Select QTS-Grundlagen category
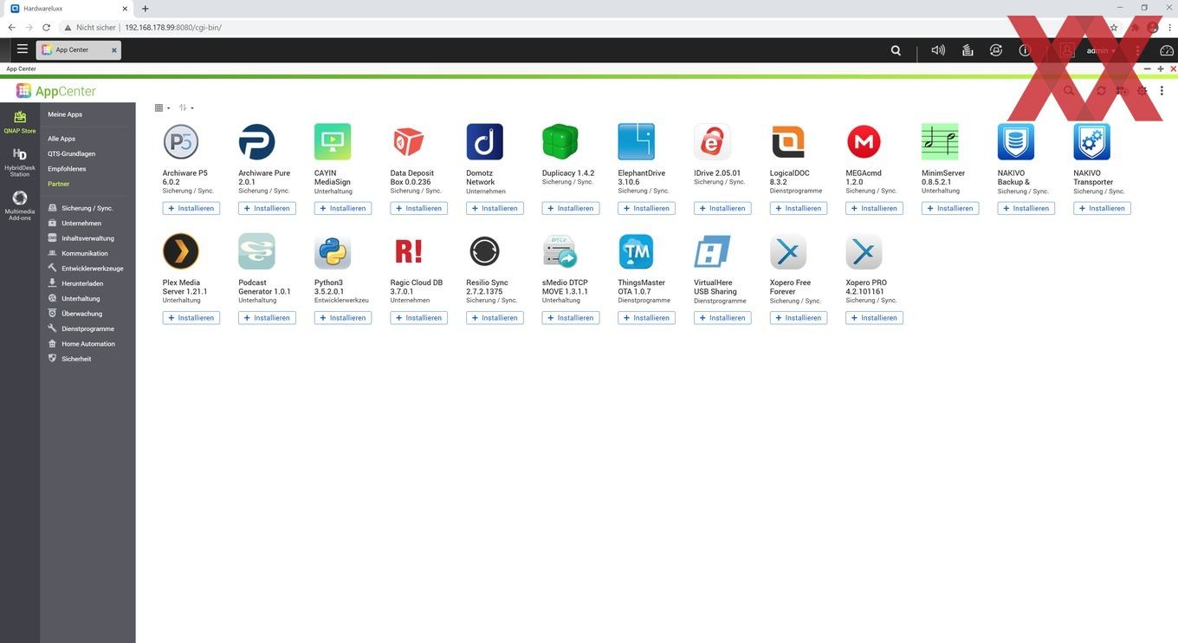This screenshot has height=643, width=1178. [x=72, y=153]
